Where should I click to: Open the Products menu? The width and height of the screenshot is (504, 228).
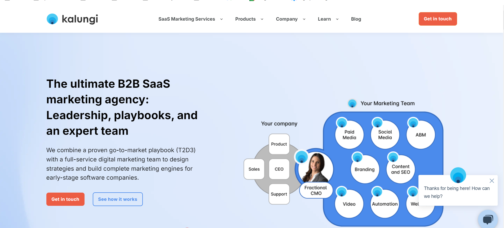click(x=245, y=19)
